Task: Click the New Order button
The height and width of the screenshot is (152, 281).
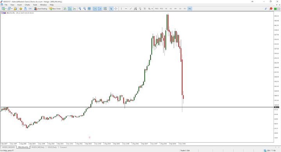Action: coord(55,9)
